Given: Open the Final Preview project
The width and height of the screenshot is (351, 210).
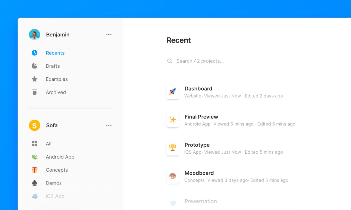Looking at the screenshot, I should [x=201, y=117].
